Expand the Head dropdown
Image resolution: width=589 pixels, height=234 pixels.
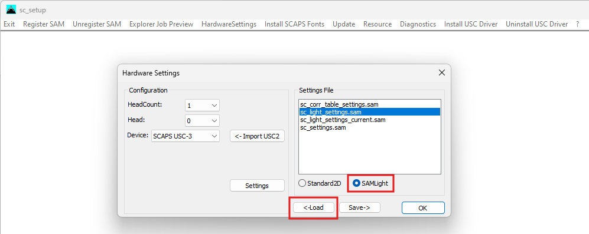pos(202,121)
